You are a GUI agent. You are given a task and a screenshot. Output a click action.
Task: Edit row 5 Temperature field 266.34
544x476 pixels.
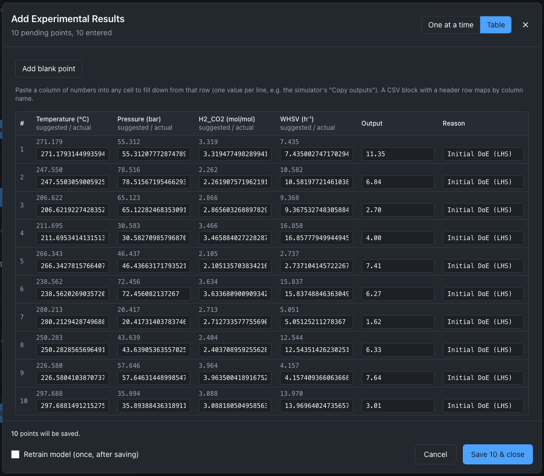[73, 266]
